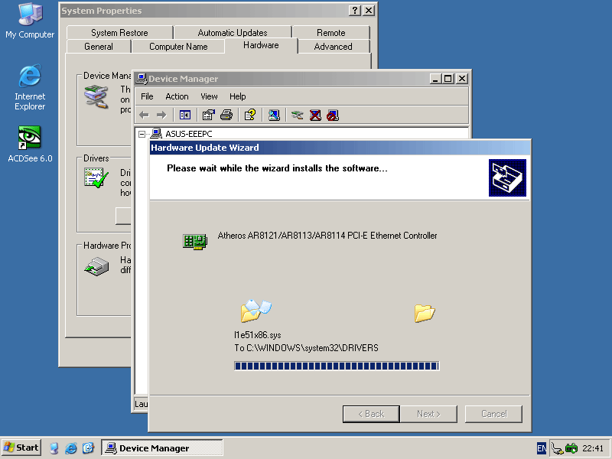612x459 pixels.
Task: Maximize the Device Manager window
Action: coord(448,79)
